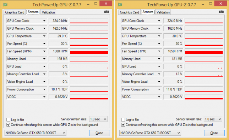Click the camera screenshot icon in left window

[107, 12]
